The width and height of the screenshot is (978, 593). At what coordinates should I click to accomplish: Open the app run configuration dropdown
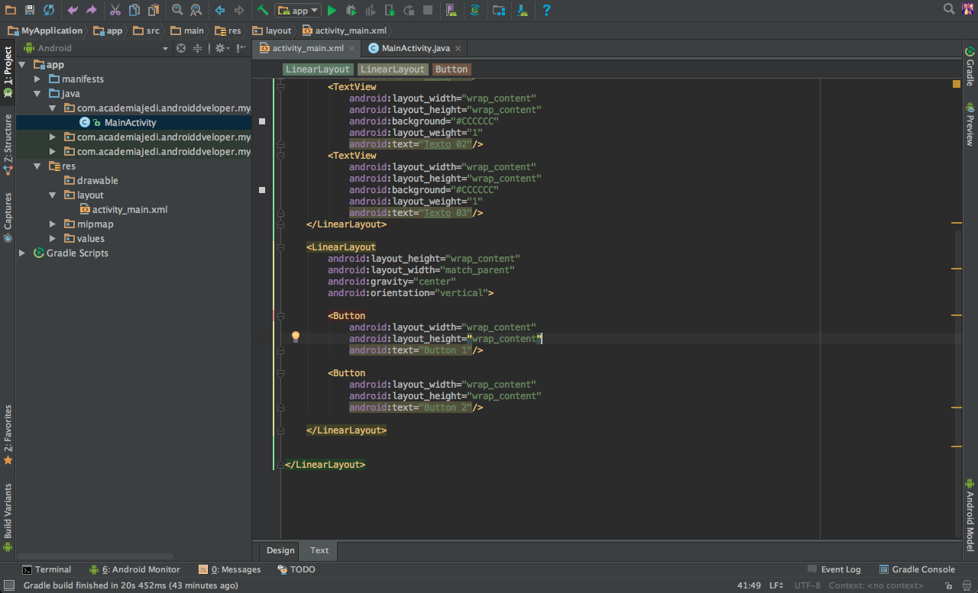pyautogui.click(x=298, y=11)
